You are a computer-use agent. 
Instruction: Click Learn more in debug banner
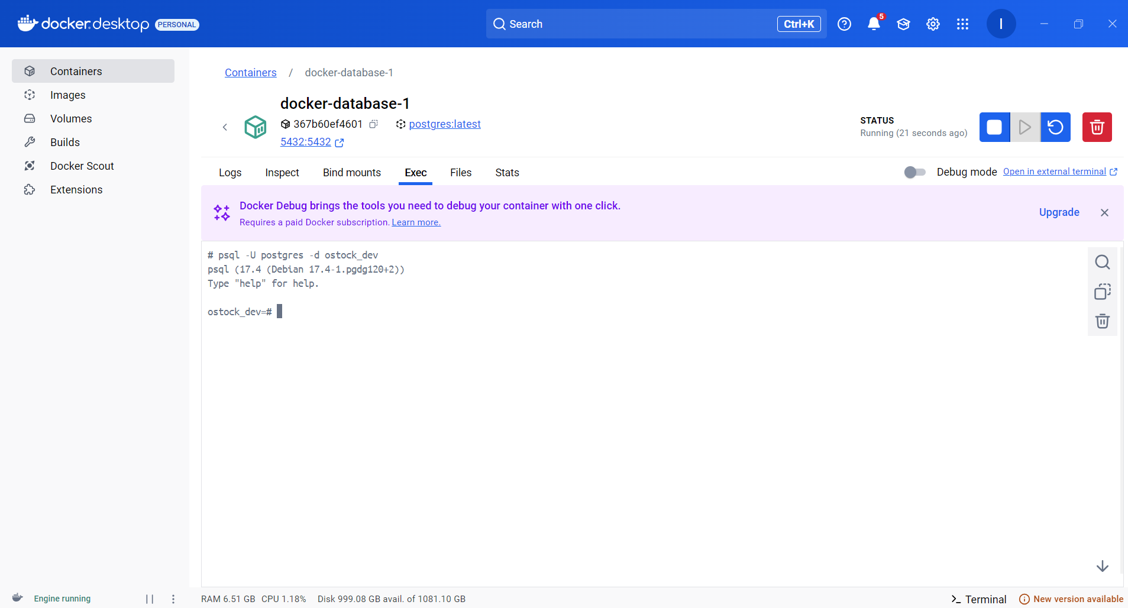(416, 222)
